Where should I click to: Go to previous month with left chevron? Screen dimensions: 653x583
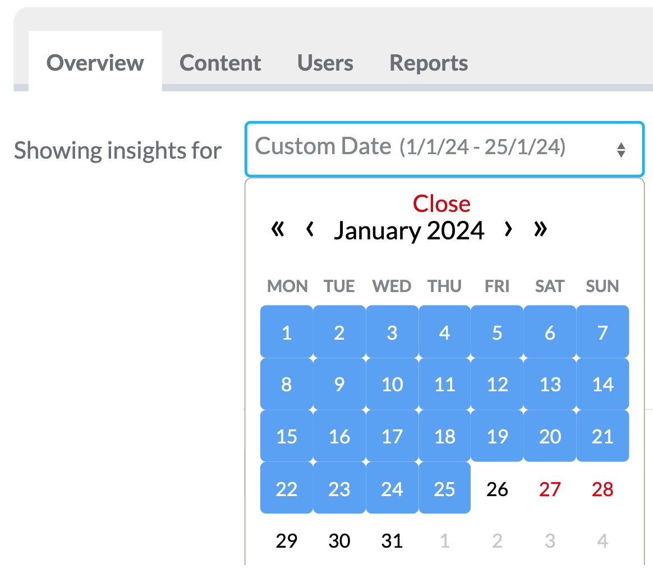tap(310, 229)
